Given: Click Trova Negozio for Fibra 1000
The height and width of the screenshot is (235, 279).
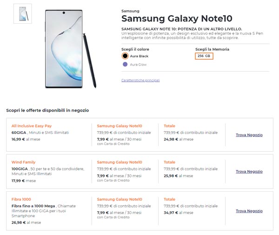Looking at the screenshot, I should click(249, 211).
